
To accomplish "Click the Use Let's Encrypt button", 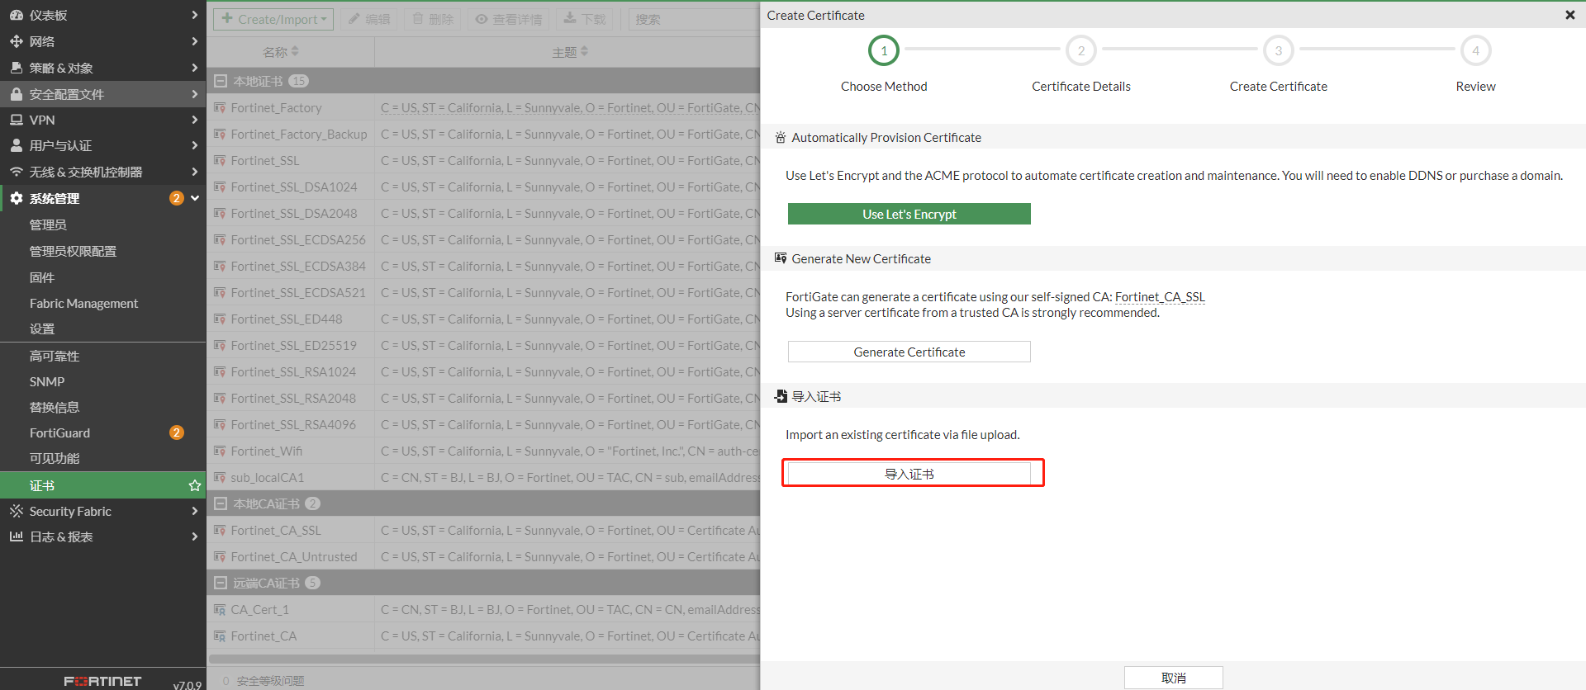I will (x=909, y=214).
